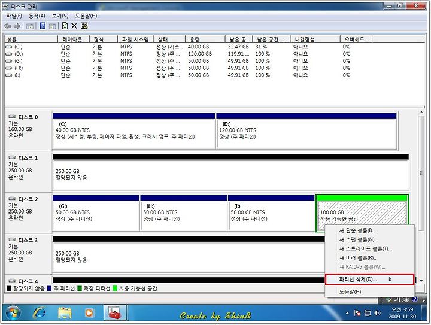Select the (C:) drive icon in volume list
Image resolution: width=431 pixels, height=325 pixels.
[9, 47]
